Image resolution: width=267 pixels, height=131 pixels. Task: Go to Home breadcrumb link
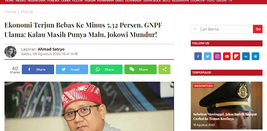pos(10,12)
